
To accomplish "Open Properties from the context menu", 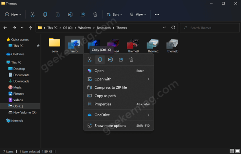I will point(102,104).
